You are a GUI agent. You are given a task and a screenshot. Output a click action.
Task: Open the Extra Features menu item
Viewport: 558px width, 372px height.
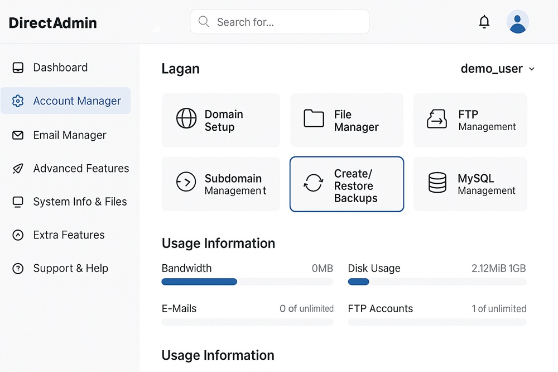(x=69, y=235)
